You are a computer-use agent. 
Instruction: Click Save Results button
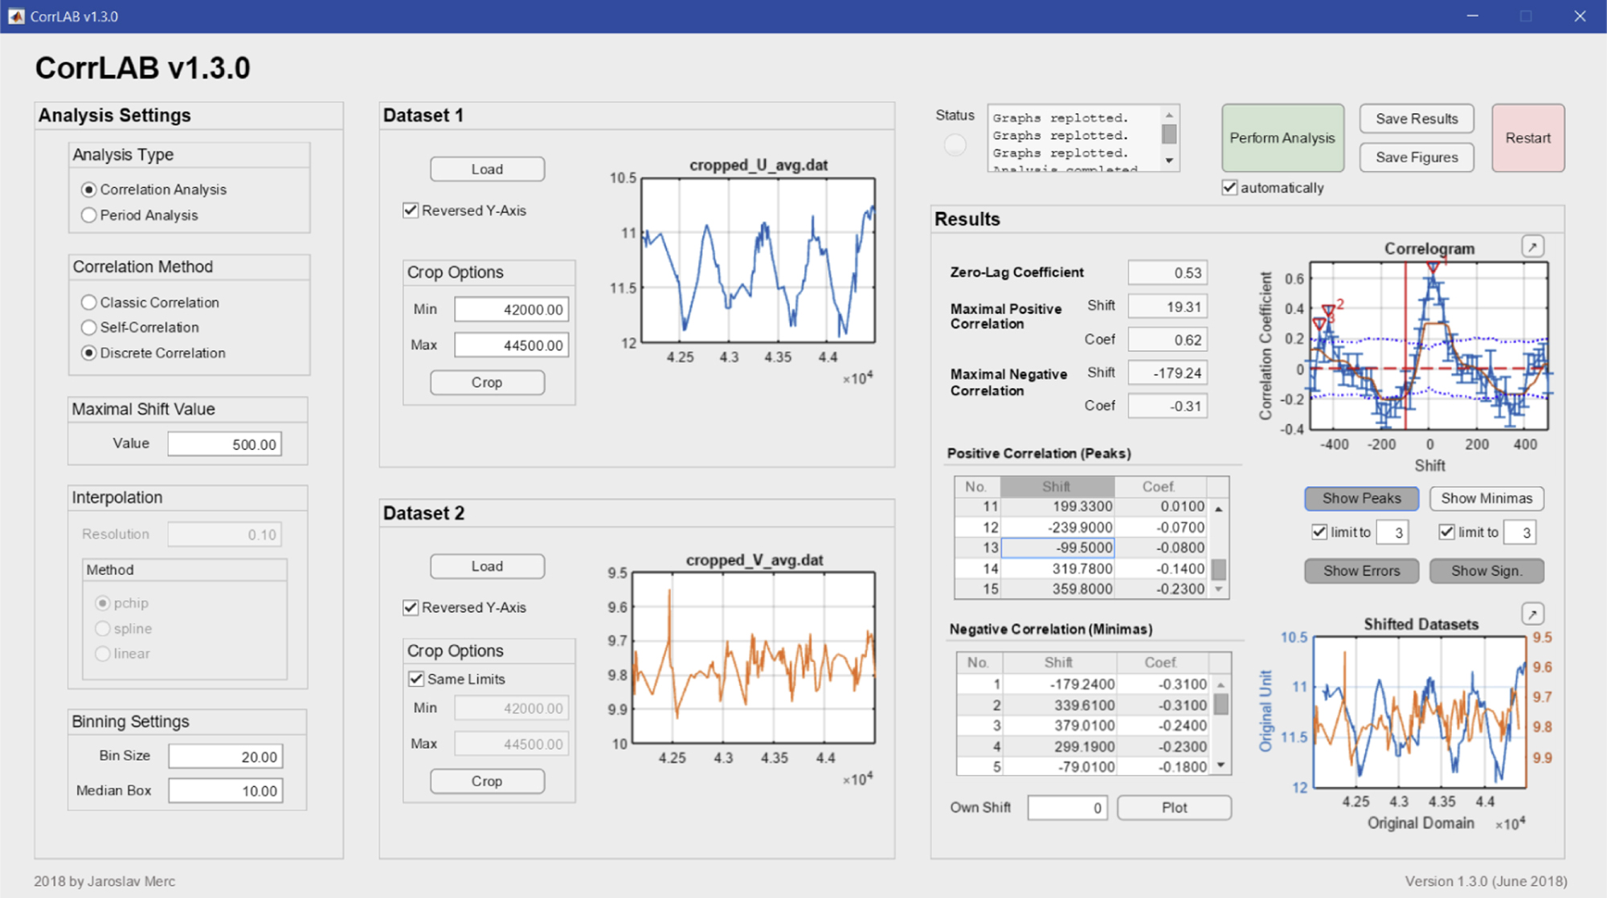pos(1417,119)
